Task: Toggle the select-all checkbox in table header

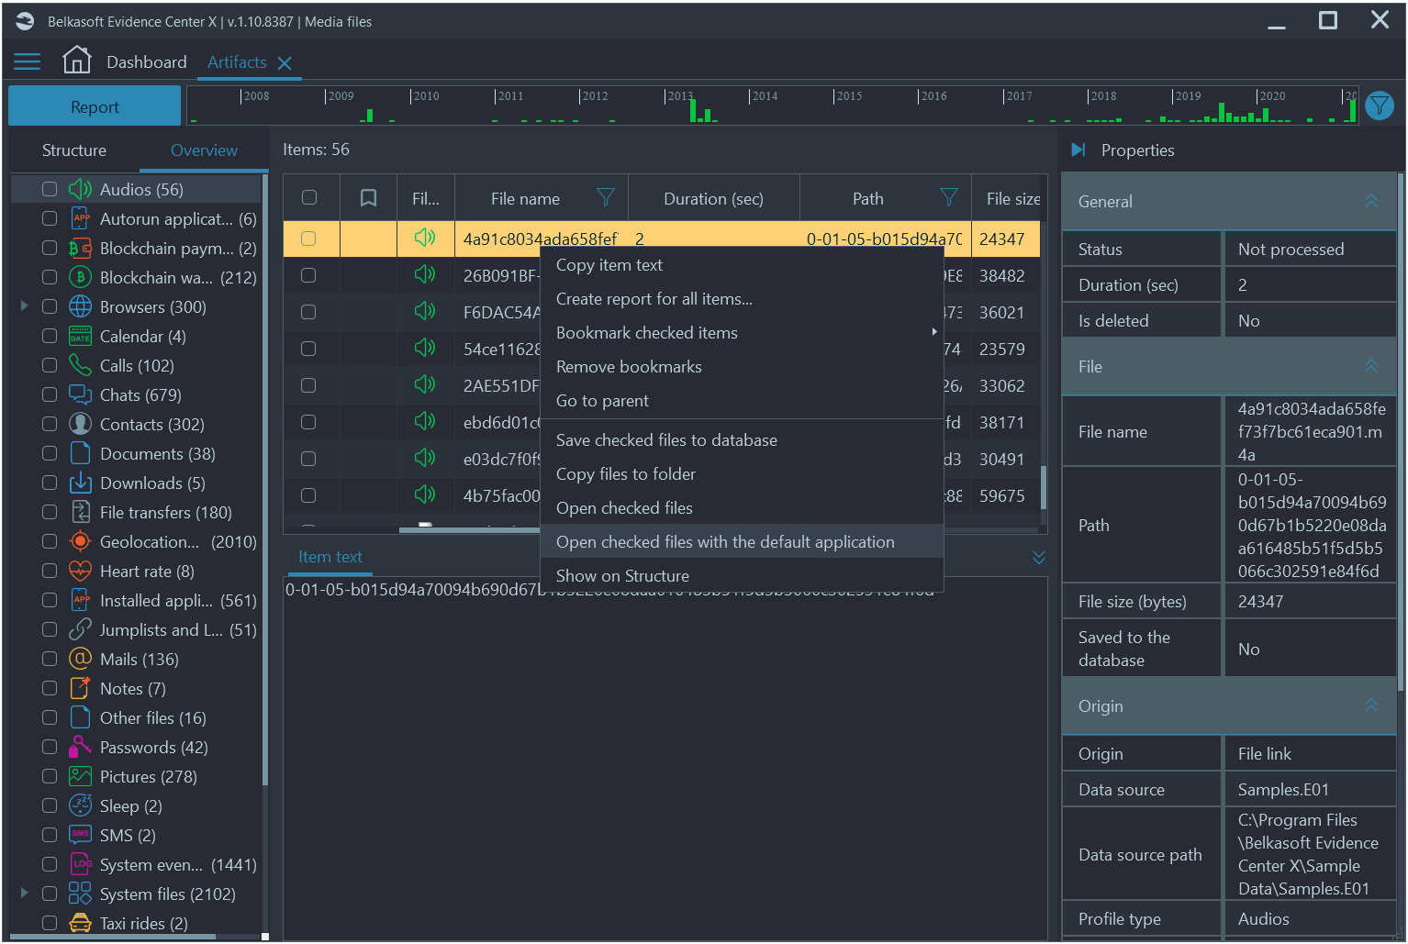Action: point(309,197)
